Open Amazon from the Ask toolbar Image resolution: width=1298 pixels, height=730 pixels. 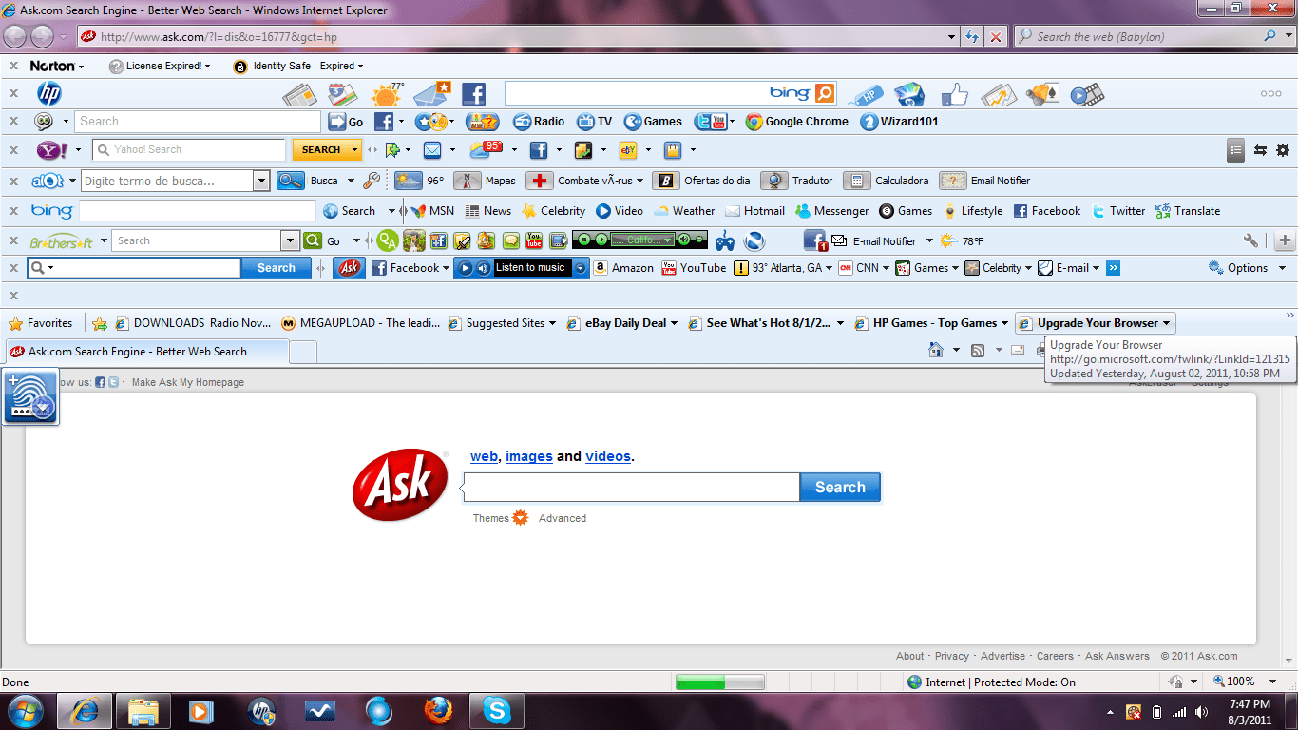coord(623,268)
